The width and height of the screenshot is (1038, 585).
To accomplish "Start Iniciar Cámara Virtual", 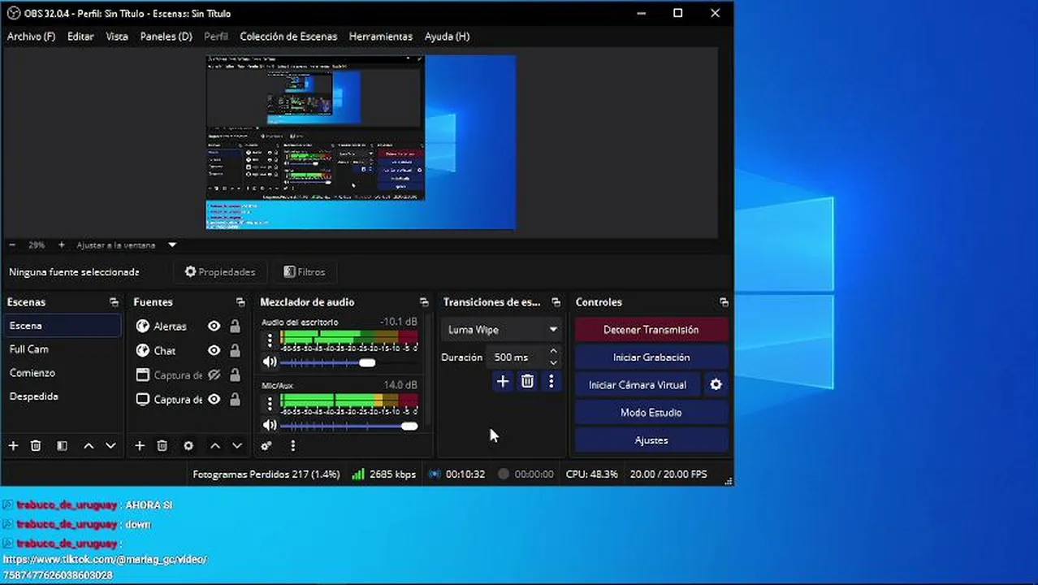I will pyautogui.click(x=638, y=385).
